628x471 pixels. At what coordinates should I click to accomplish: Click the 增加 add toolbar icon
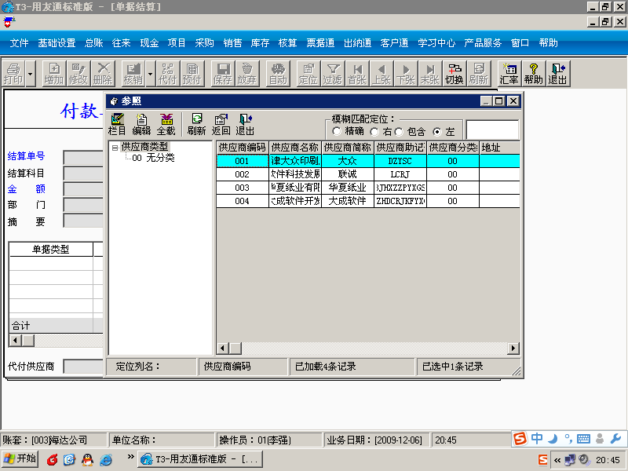54,74
